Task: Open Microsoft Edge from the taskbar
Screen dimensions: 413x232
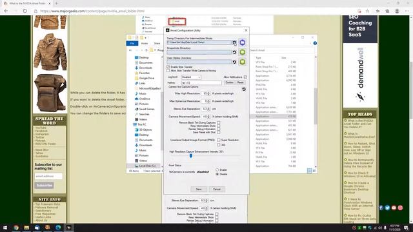Action: point(58,227)
